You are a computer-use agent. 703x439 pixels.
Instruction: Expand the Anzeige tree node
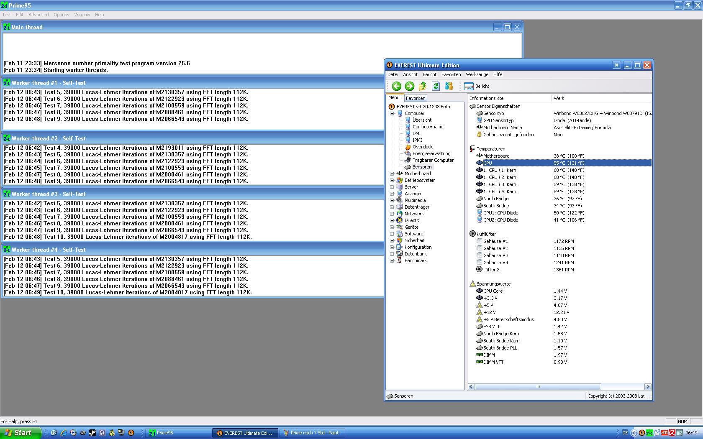pos(392,194)
